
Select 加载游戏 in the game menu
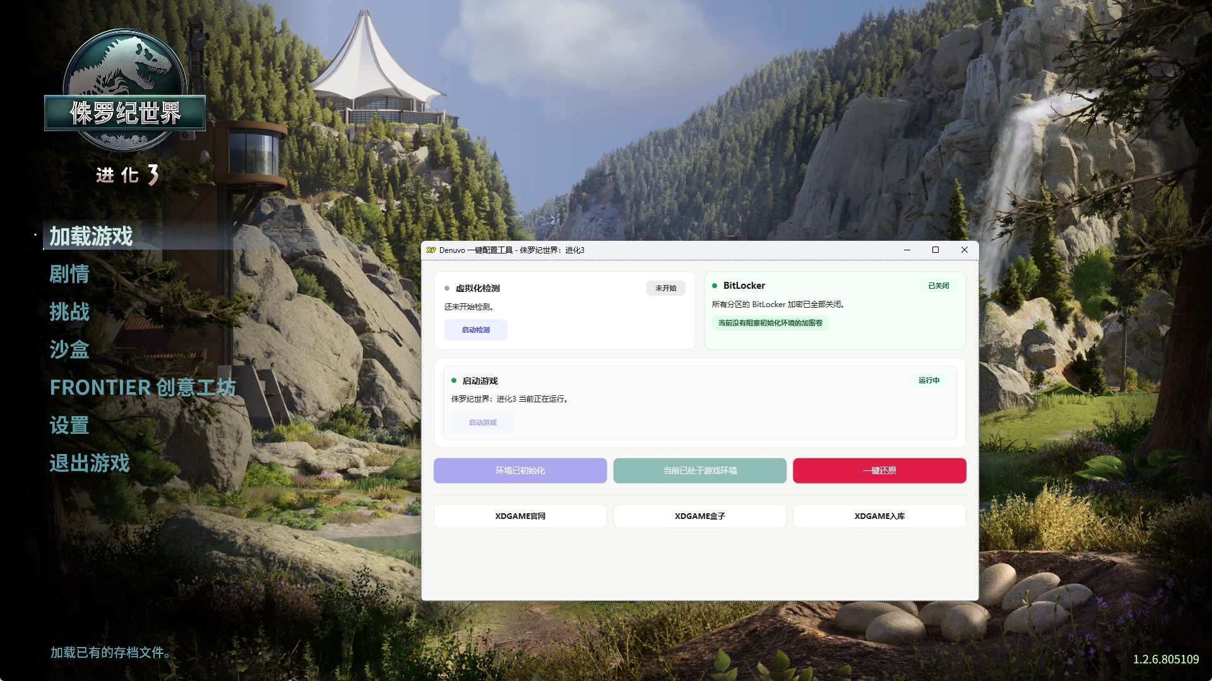click(91, 236)
